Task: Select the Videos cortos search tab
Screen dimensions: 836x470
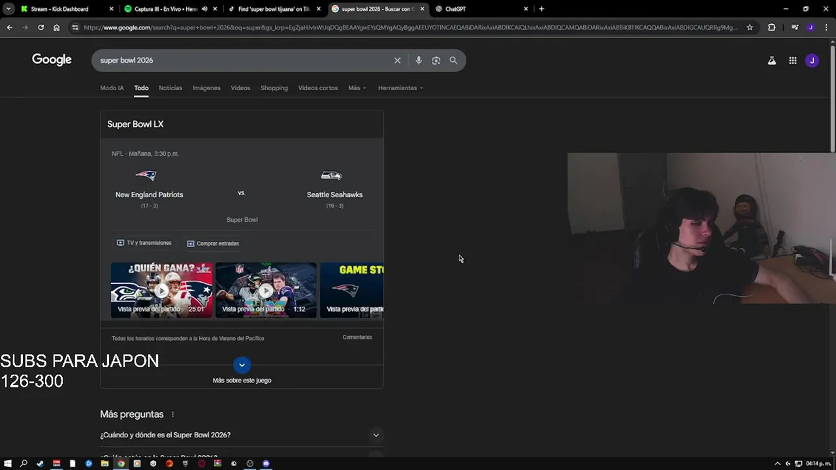Action: click(x=318, y=88)
